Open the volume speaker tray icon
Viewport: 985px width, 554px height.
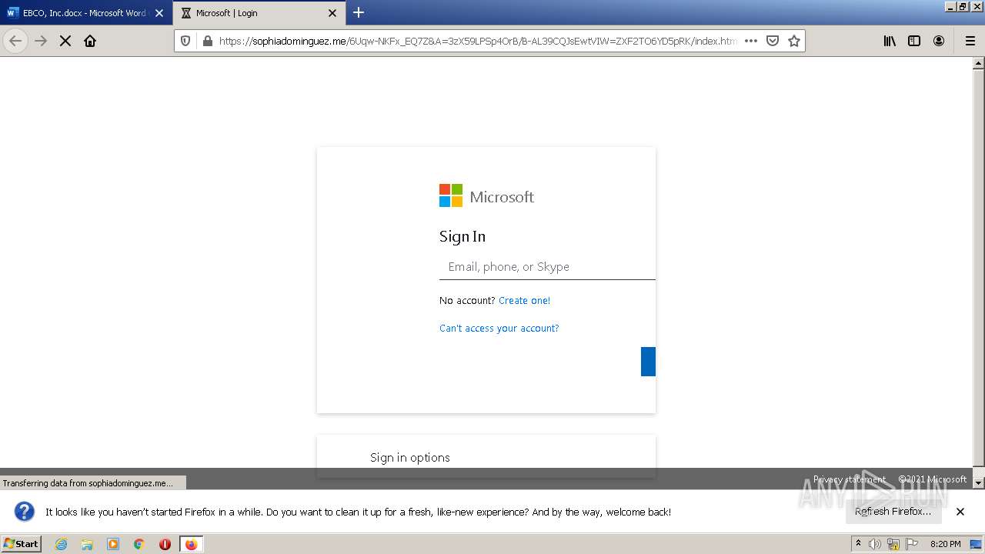875,544
